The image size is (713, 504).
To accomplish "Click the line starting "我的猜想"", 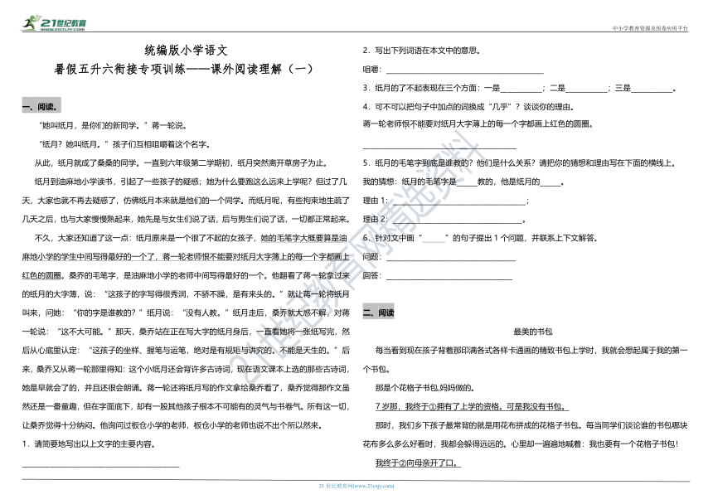I will coord(463,182).
